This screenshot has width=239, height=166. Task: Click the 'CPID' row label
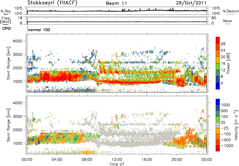point(7,28)
